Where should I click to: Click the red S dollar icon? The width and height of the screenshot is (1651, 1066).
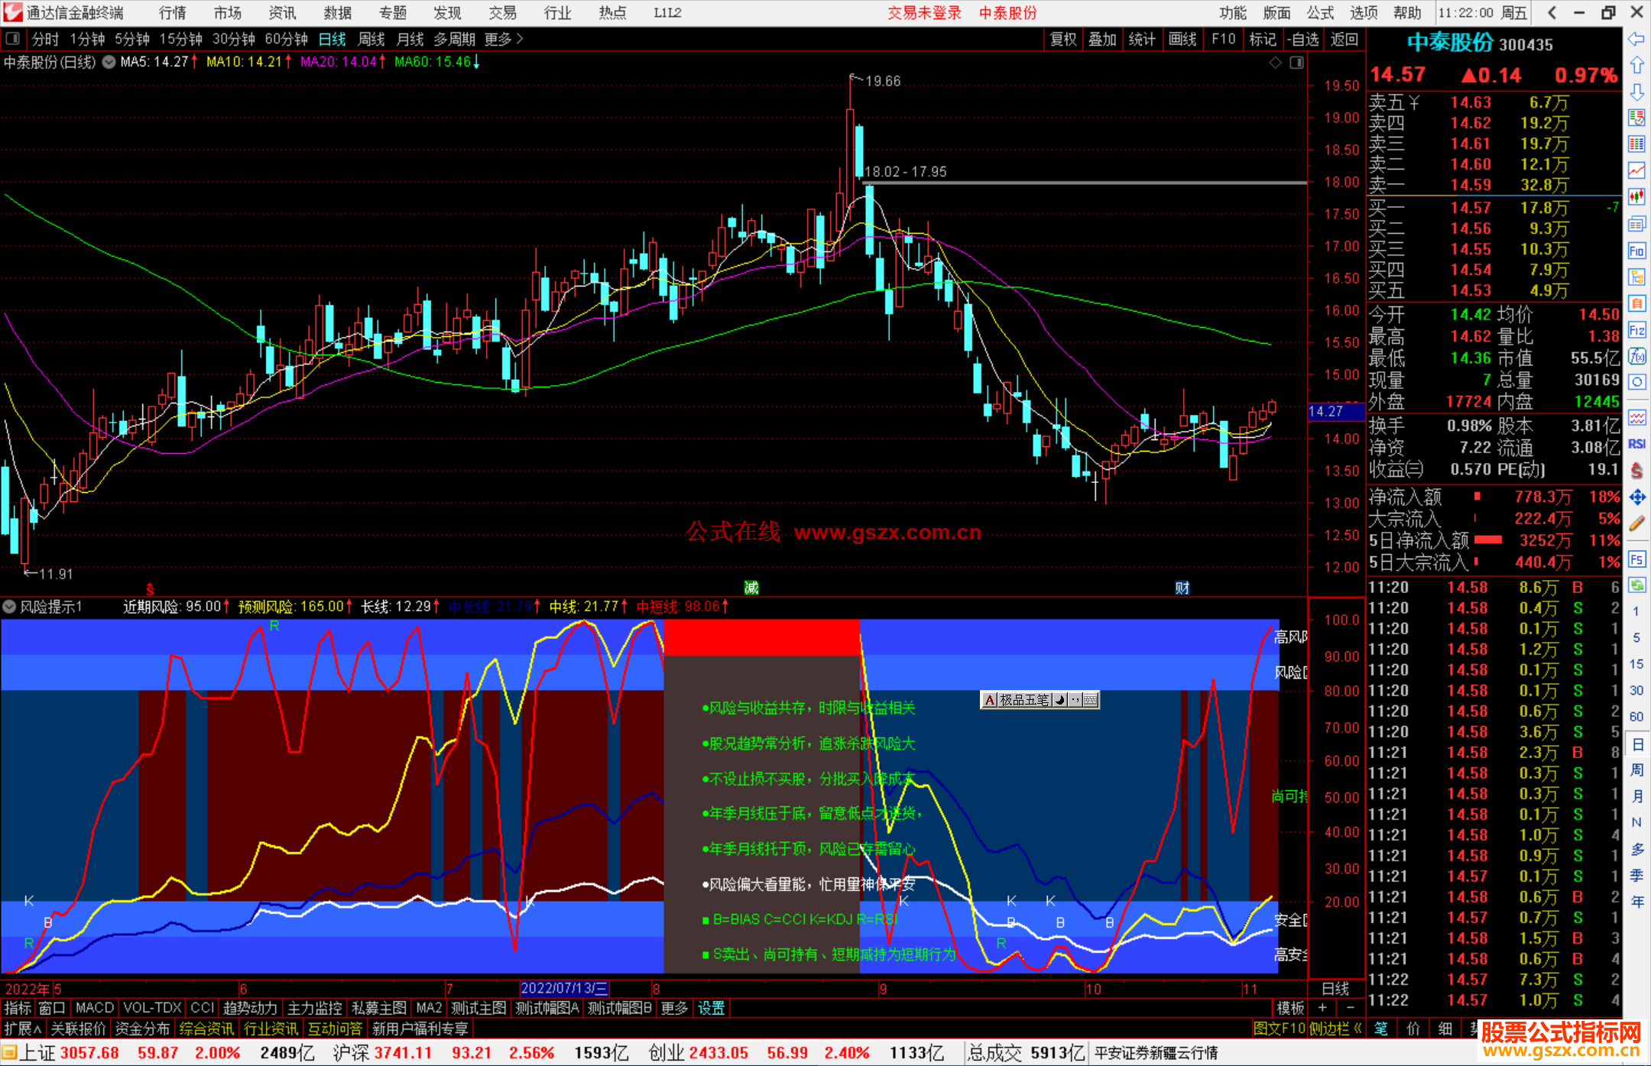click(1636, 471)
